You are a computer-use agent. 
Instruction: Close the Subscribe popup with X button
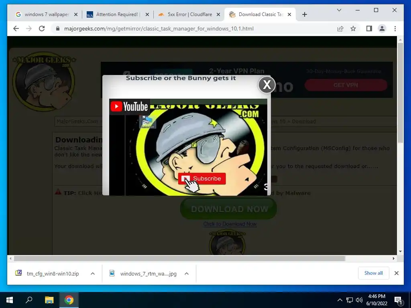[x=267, y=85]
